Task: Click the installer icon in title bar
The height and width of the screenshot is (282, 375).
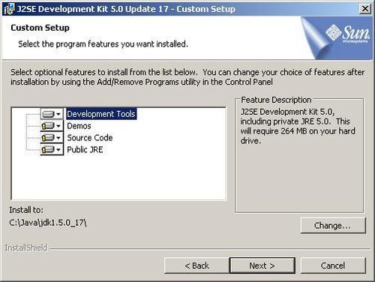Action: 9,9
